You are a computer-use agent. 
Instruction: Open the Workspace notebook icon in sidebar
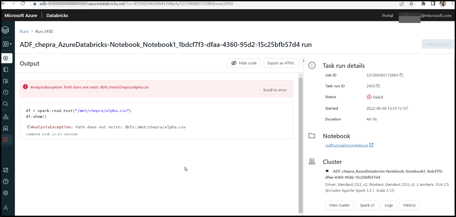[x=6, y=70]
